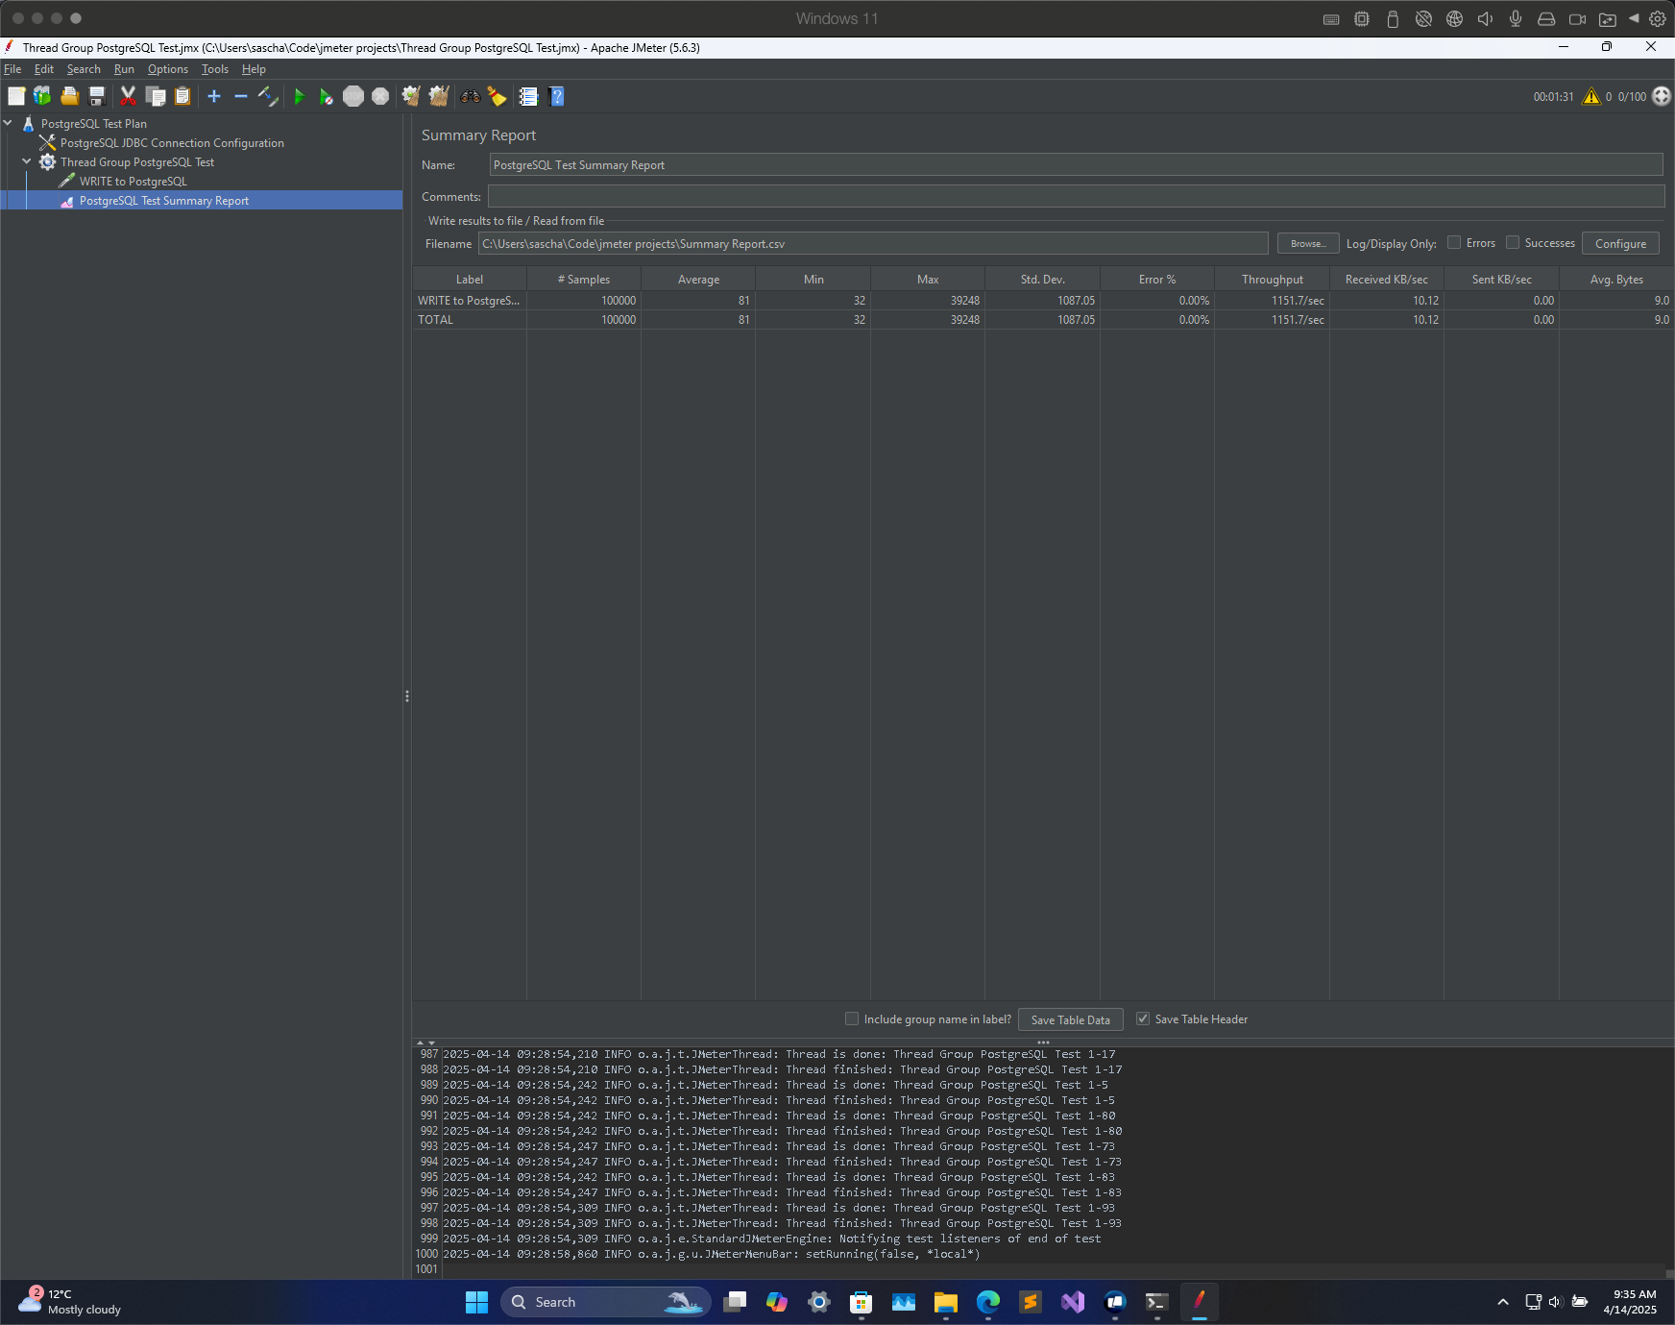Click the New test plan icon
1675x1325 pixels.
tap(16, 96)
